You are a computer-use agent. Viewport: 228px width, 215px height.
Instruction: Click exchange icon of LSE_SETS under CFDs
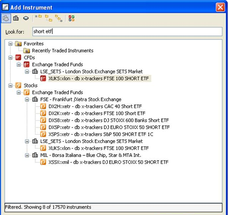(35, 71)
